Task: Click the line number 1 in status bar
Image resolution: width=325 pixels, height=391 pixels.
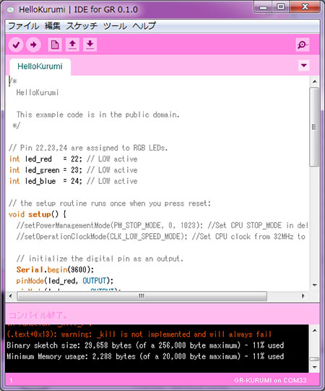Action: click(x=11, y=380)
